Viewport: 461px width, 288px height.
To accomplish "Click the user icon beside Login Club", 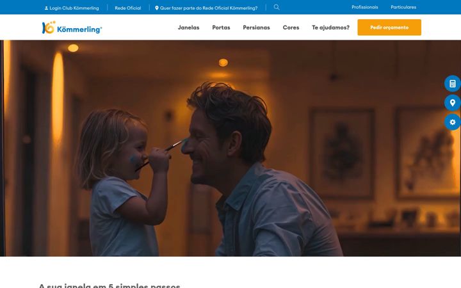I will 46,8.
